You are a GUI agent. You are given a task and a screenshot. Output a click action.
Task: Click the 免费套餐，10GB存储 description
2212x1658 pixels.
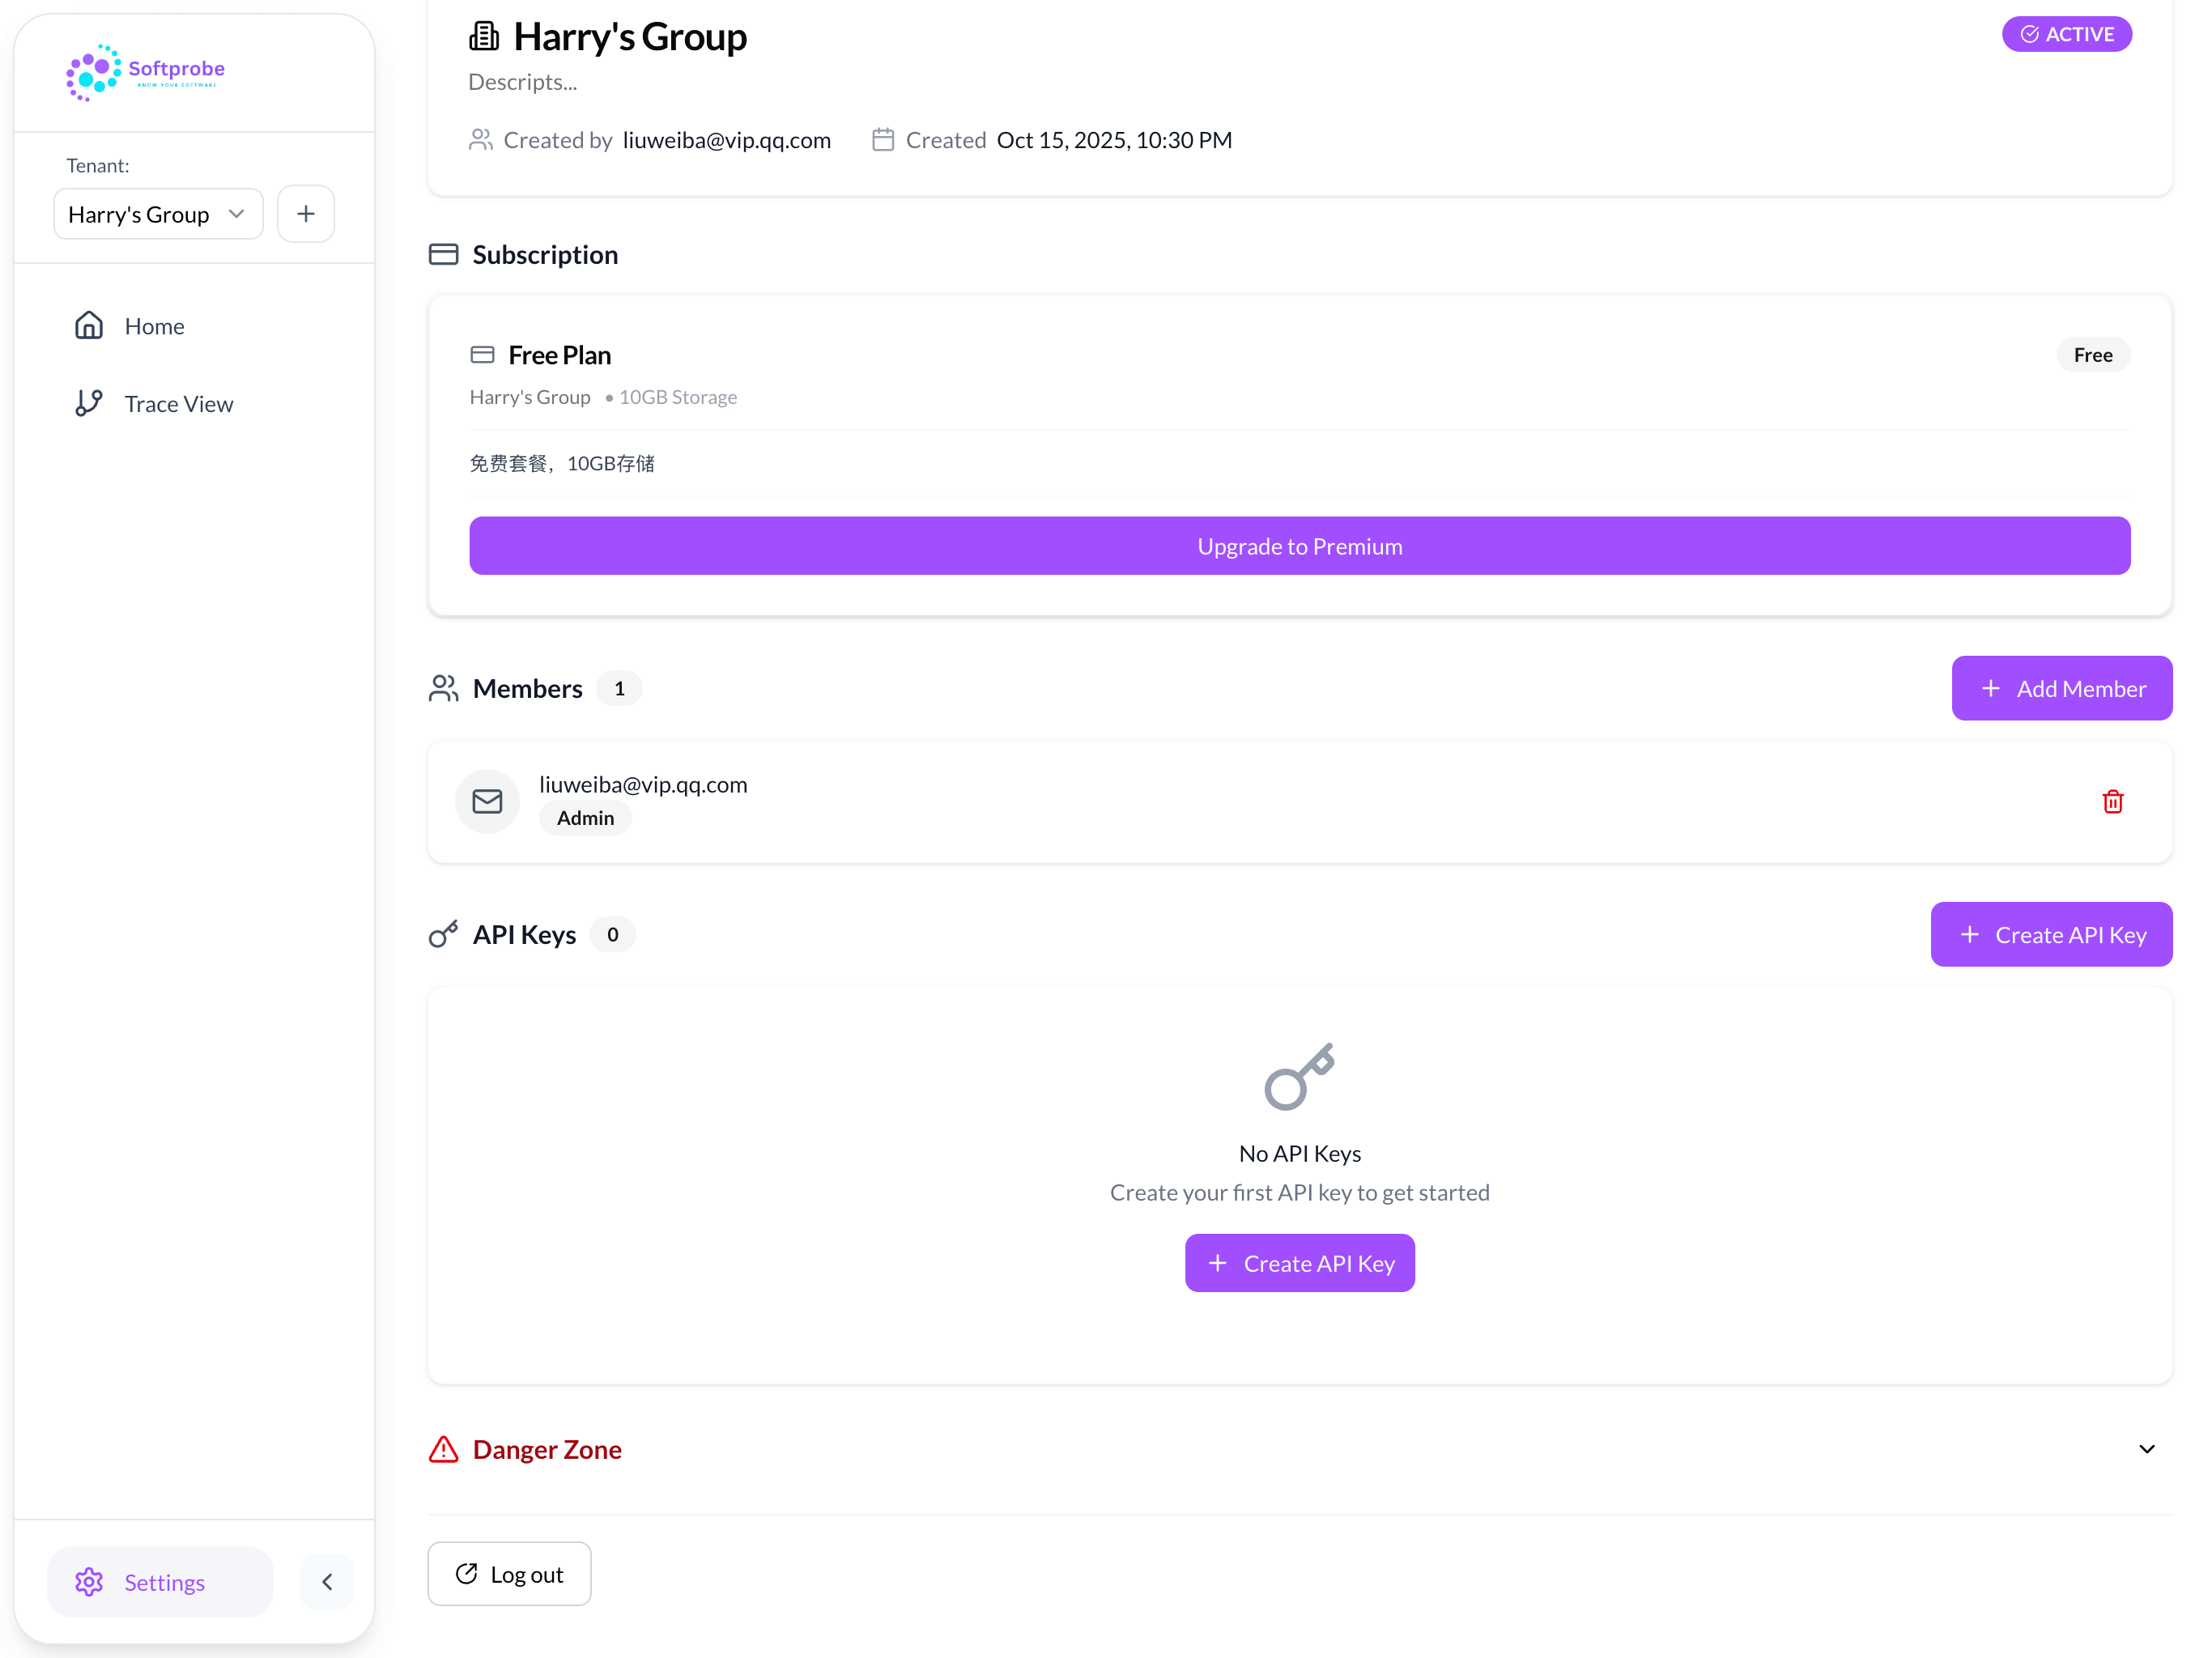point(562,463)
